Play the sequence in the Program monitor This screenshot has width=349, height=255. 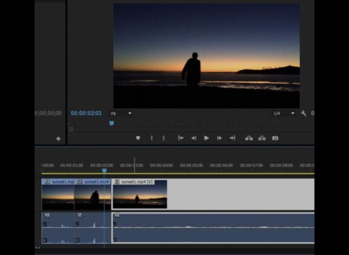coord(207,138)
